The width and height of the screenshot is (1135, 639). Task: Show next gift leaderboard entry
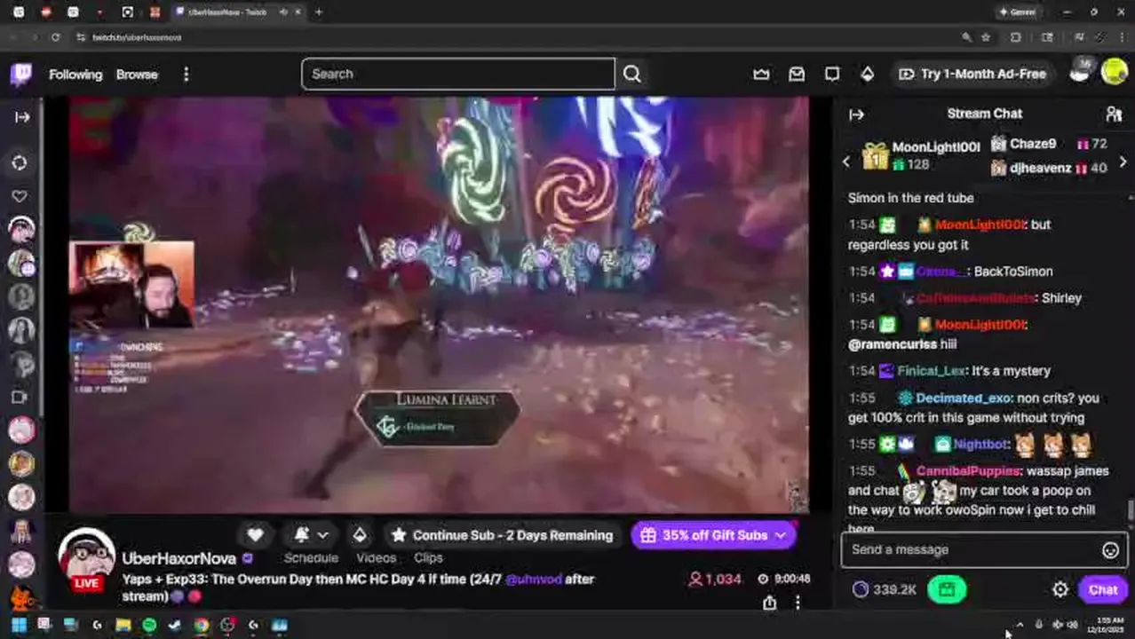(1123, 162)
